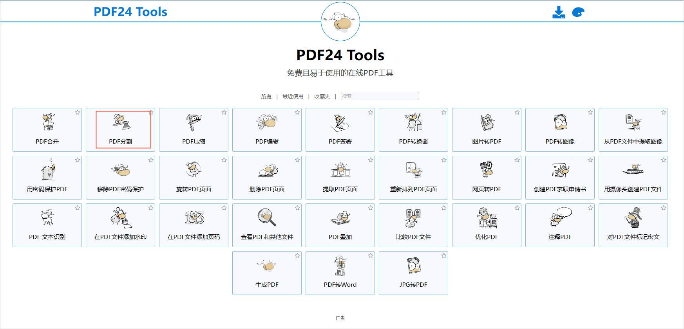Click the download icon in the header
The image size is (684, 329).
[x=559, y=12]
